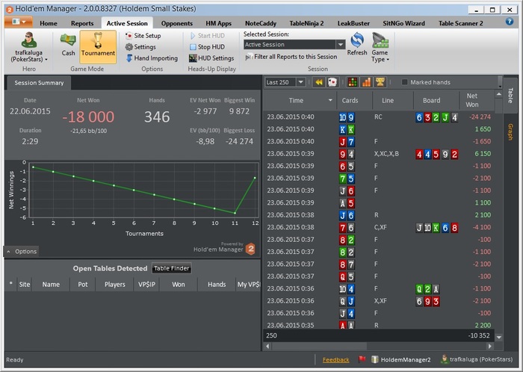Toggle the Marked hands checkbox

click(405, 82)
